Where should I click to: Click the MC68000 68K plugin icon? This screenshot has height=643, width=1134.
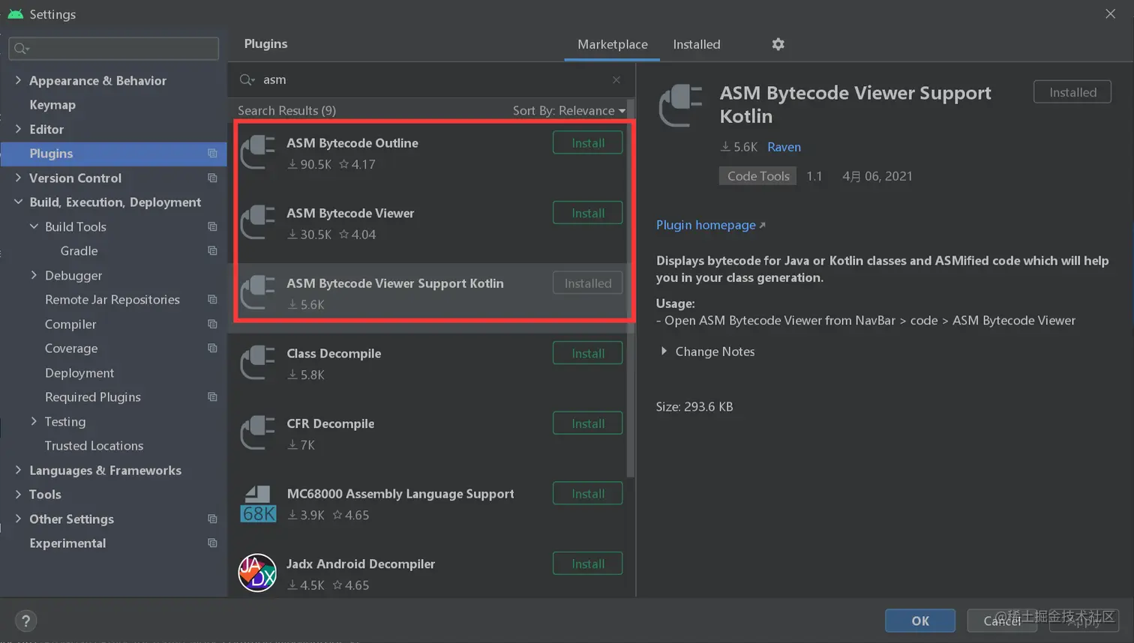[x=258, y=504]
